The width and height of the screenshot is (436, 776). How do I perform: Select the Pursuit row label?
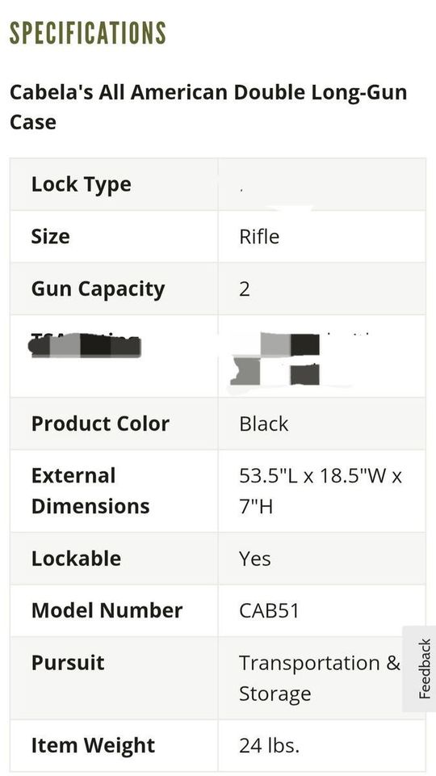[x=68, y=663]
